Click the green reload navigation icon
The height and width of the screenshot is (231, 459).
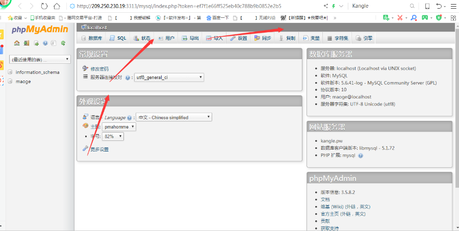click(63, 43)
